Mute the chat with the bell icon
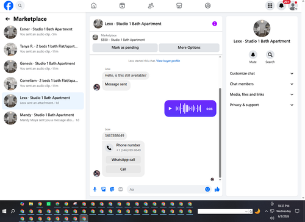The image size is (305, 222). 253,54
